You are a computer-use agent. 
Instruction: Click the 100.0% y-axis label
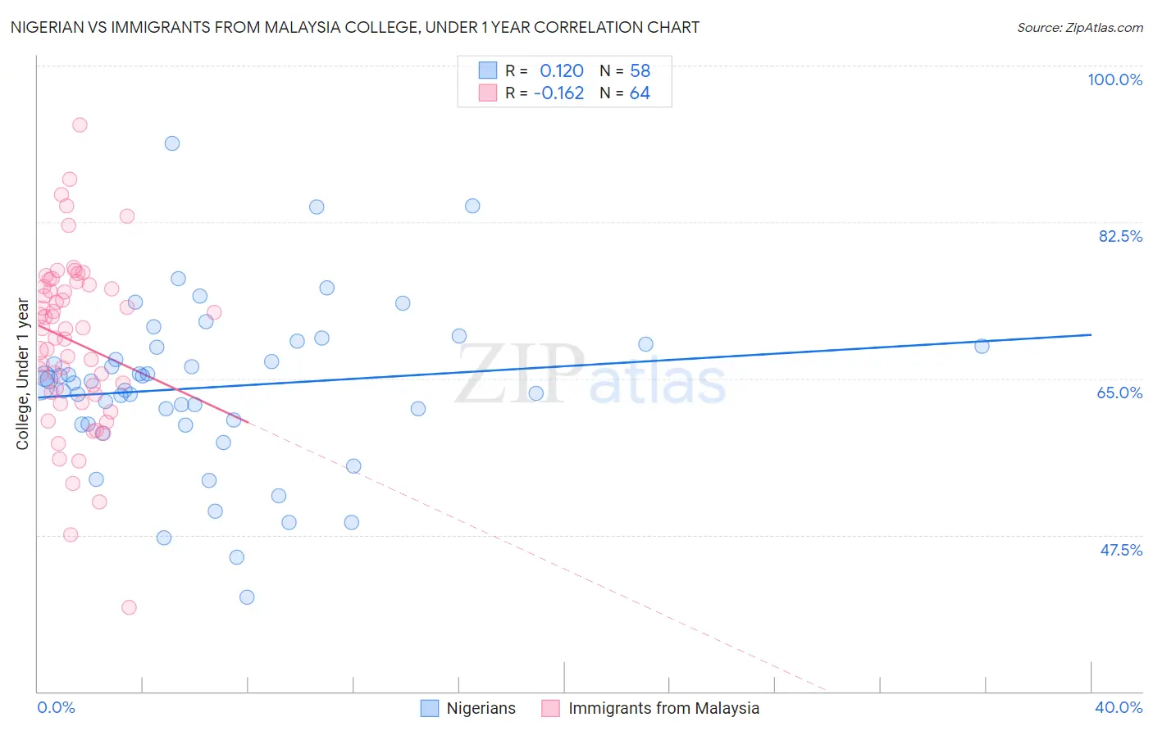[x=1114, y=79]
